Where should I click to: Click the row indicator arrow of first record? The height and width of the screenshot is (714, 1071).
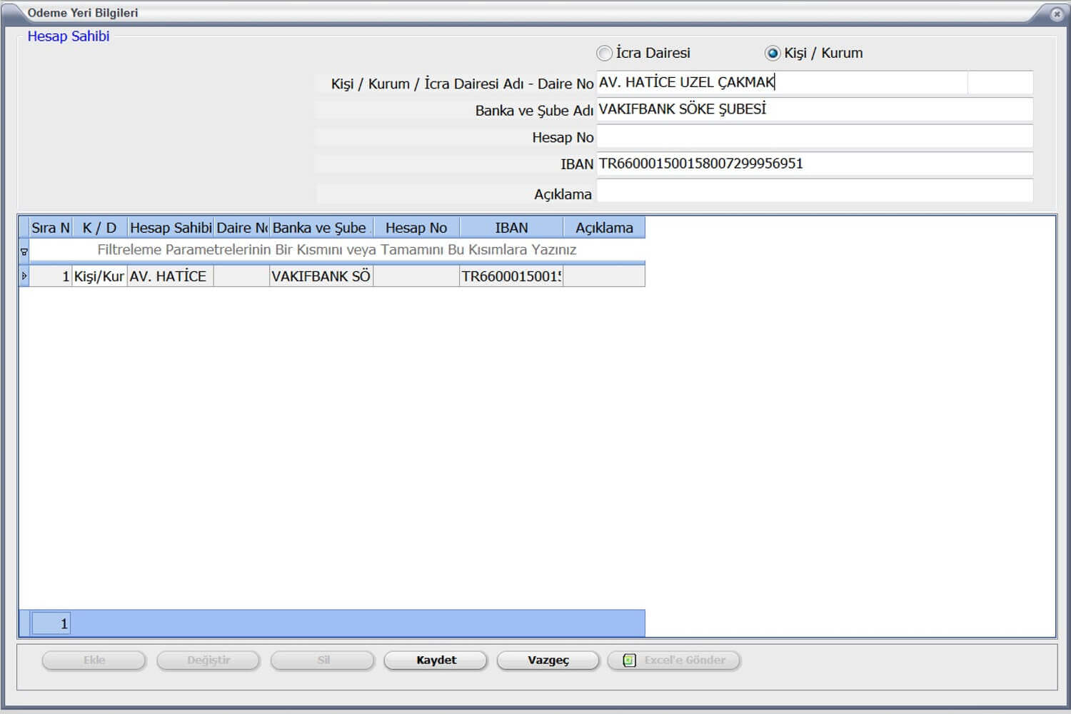pos(24,276)
